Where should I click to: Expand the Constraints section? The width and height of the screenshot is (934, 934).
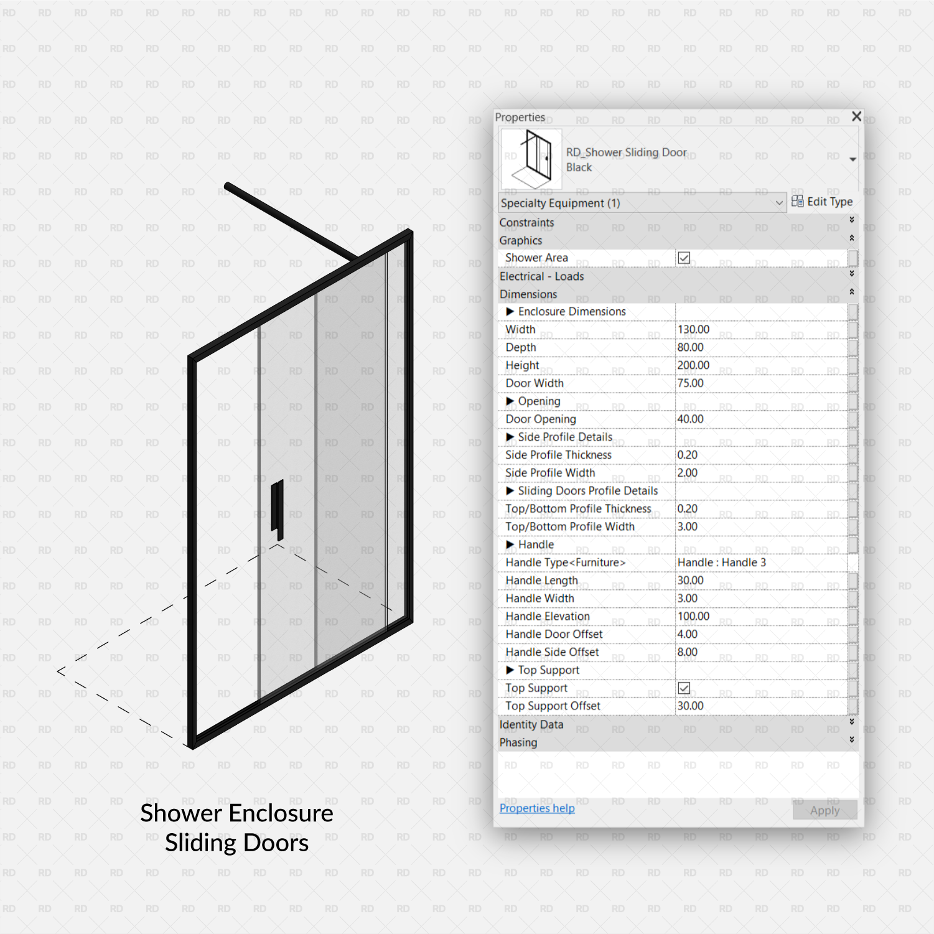851,219
